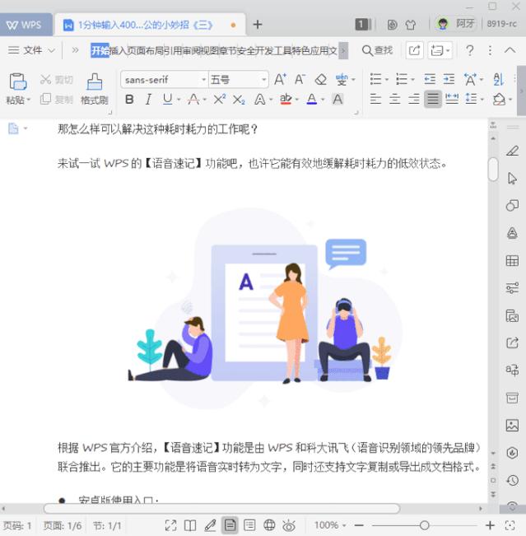Toggle character shading A button
Viewport: 526px width, 536px height.
[337, 100]
